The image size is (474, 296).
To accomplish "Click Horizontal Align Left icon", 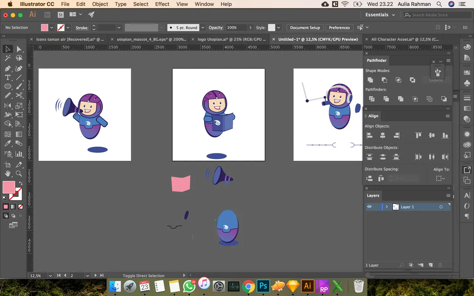I will click(x=369, y=136).
